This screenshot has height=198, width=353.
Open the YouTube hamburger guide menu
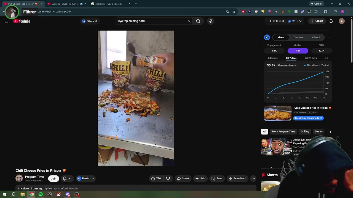coord(7,21)
